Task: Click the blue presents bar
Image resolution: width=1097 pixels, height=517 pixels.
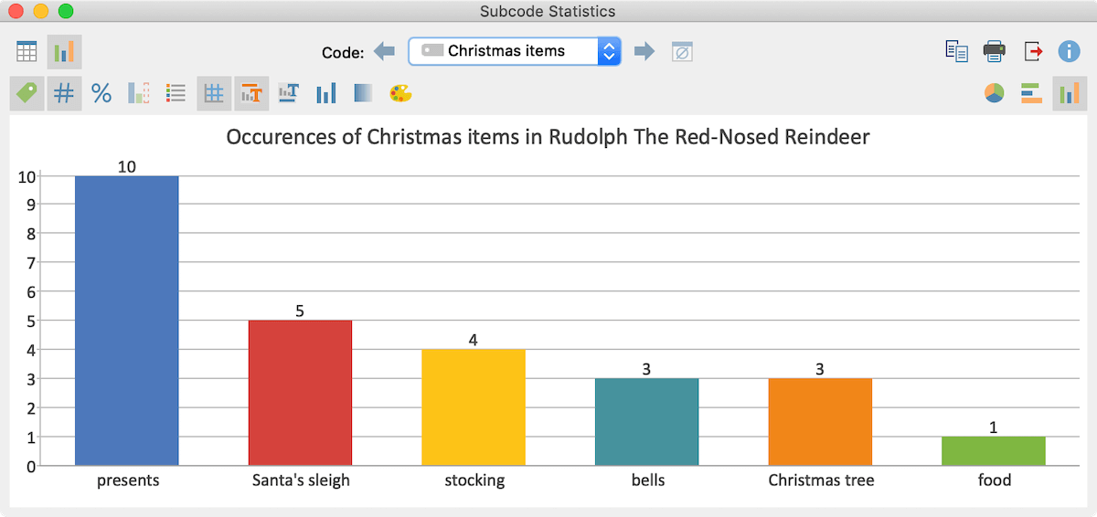Action: (x=127, y=321)
